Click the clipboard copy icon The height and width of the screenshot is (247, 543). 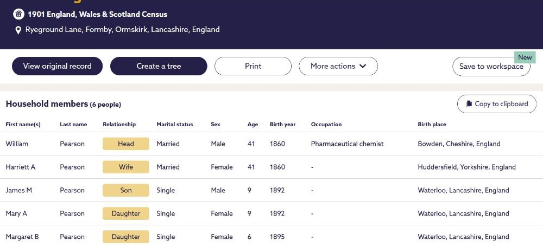click(468, 104)
